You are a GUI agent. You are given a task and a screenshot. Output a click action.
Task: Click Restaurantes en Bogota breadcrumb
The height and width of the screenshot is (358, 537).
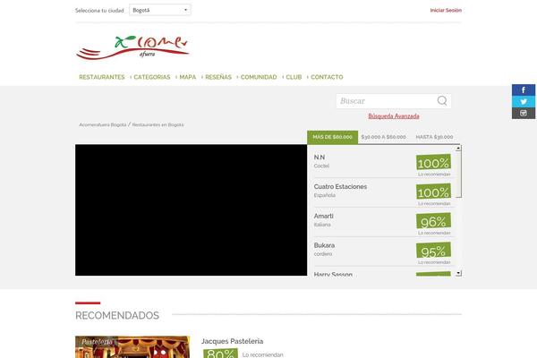[158, 124]
